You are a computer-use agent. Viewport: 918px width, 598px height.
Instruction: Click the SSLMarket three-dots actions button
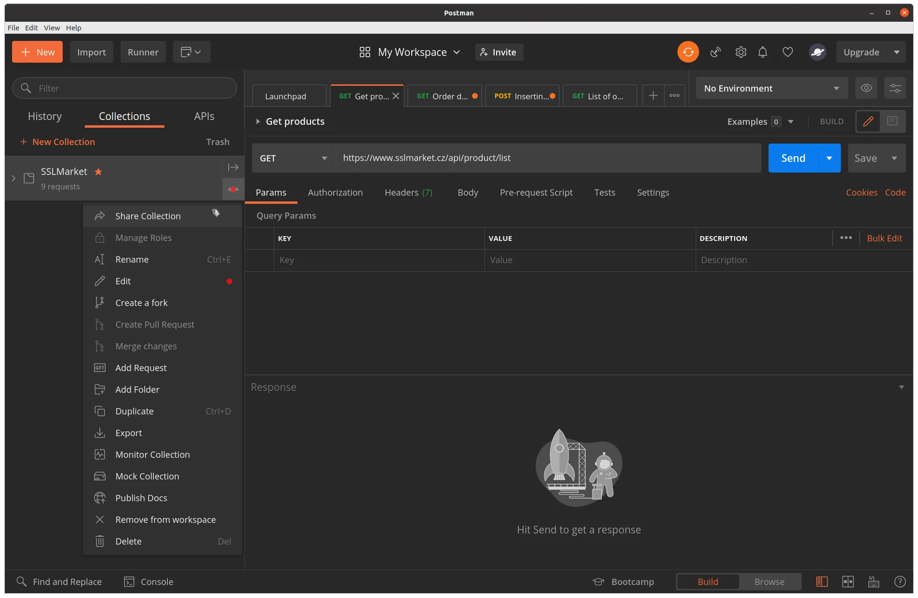click(233, 189)
